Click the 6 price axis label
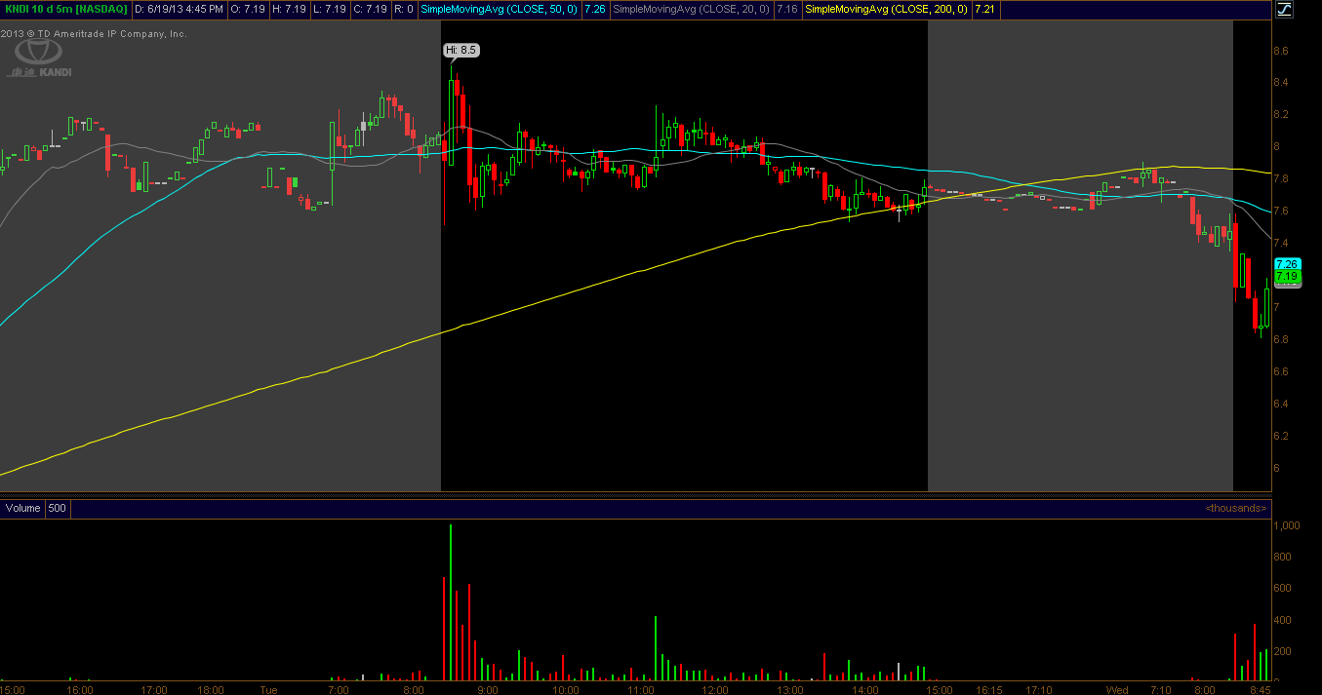The width and height of the screenshot is (1322, 695). pos(1276,468)
